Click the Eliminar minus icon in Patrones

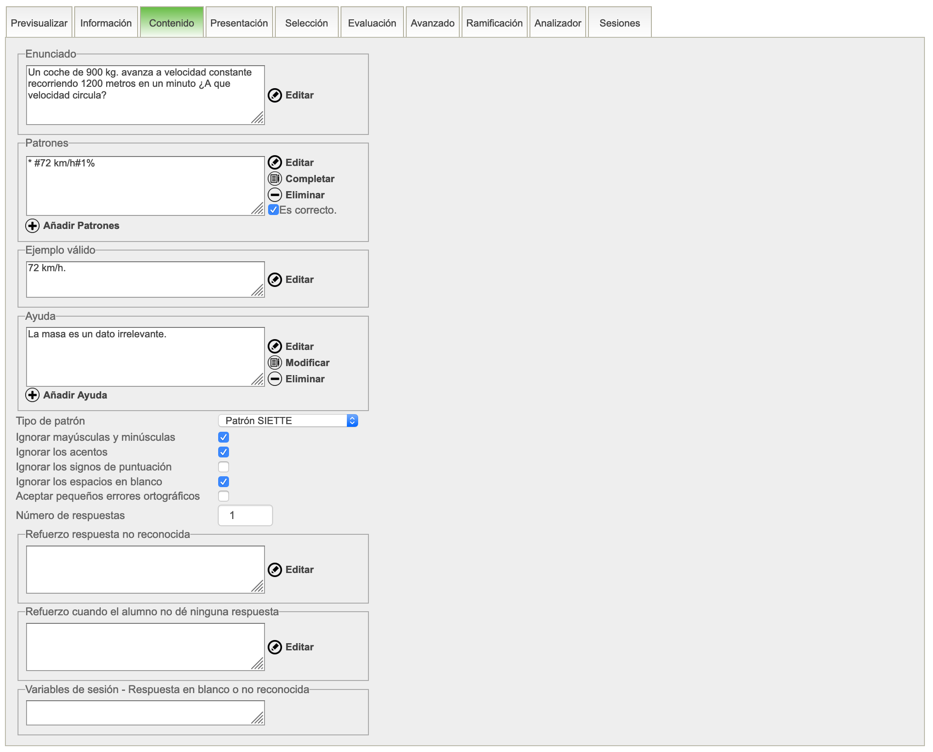(x=275, y=195)
